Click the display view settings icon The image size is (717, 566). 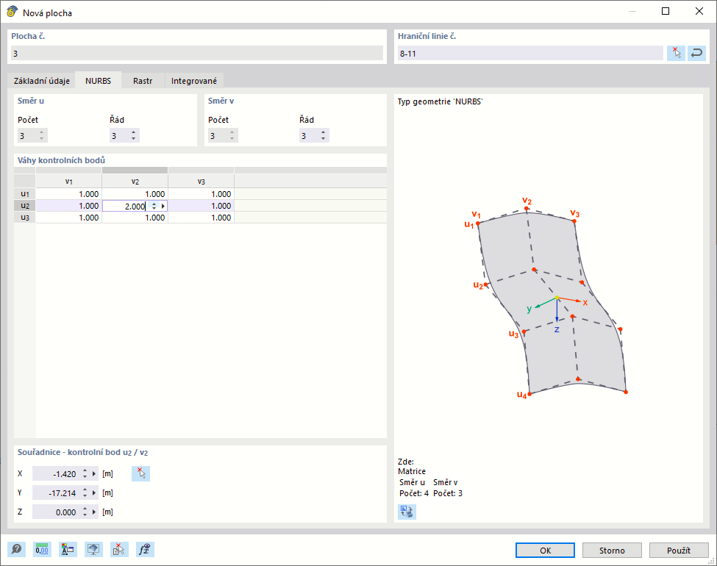93,549
